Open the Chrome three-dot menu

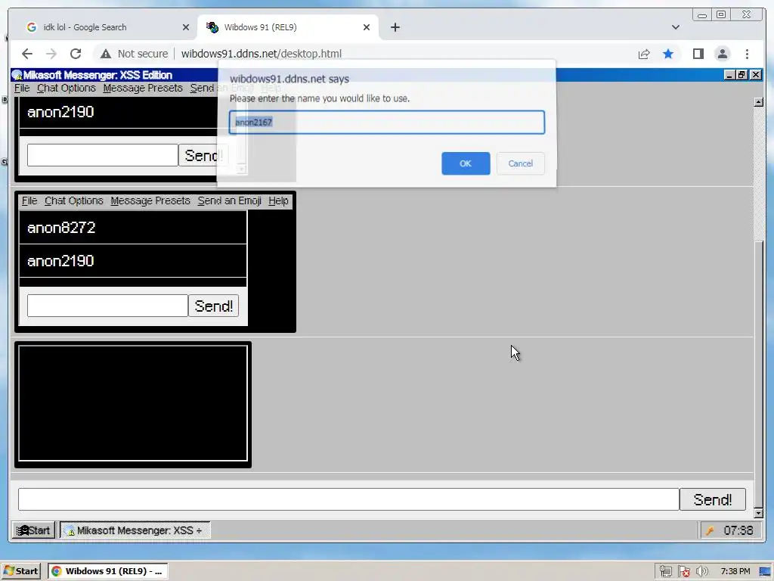(x=747, y=54)
